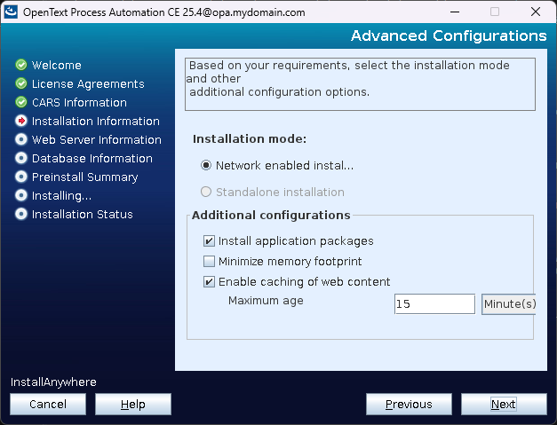
Task: Click the step bullet beside Web Server Information
Action: pyautogui.click(x=21, y=139)
